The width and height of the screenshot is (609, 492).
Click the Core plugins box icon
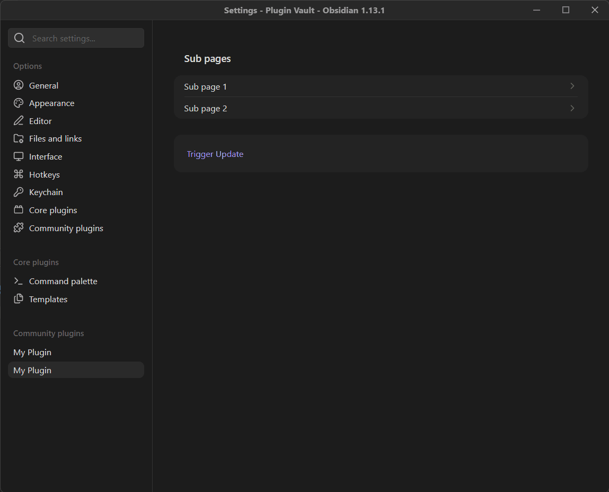pos(18,210)
